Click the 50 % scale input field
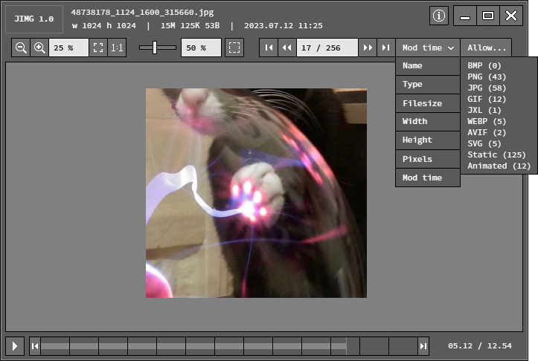Image resolution: width=538 pixels, height=361 pixels. click(x=201, y=48)
